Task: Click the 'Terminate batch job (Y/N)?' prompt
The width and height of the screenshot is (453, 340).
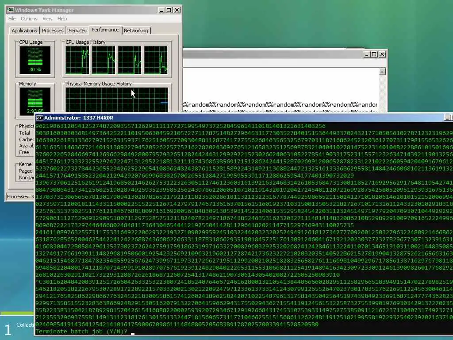Action: click(81, 331)
